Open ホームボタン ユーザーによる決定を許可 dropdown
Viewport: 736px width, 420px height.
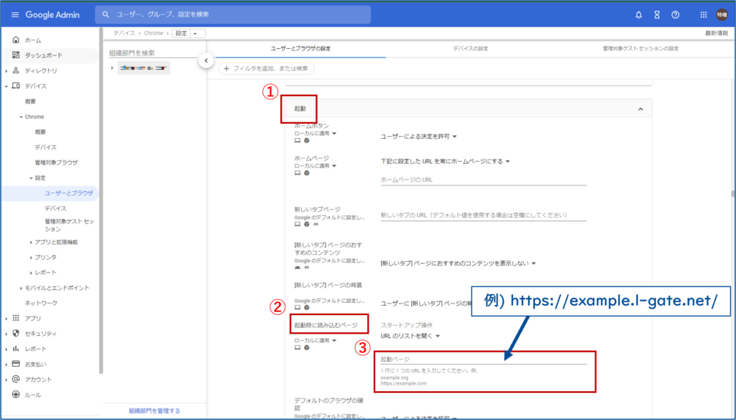419,136
